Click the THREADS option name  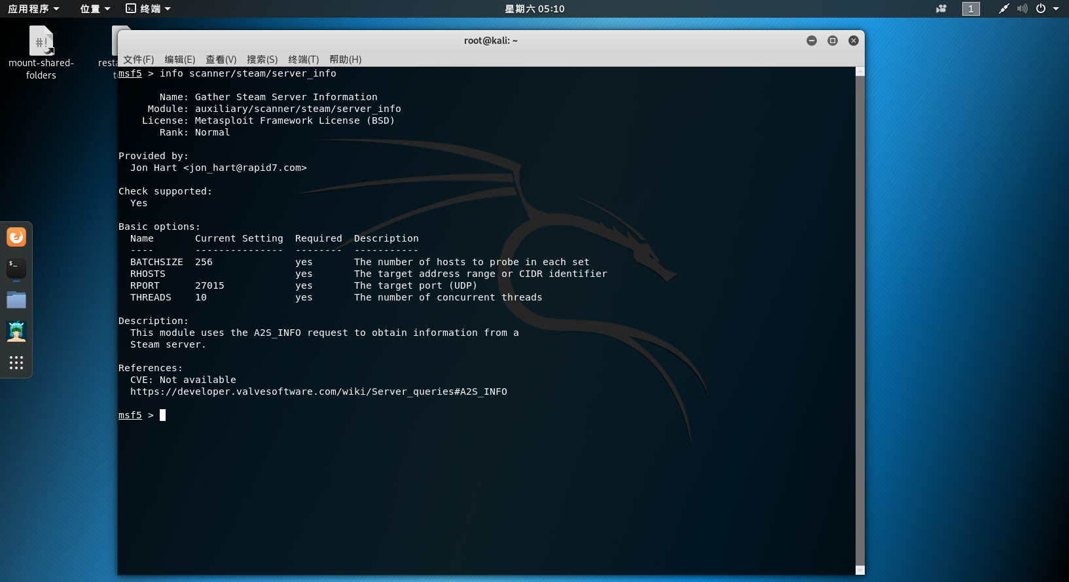151,297
